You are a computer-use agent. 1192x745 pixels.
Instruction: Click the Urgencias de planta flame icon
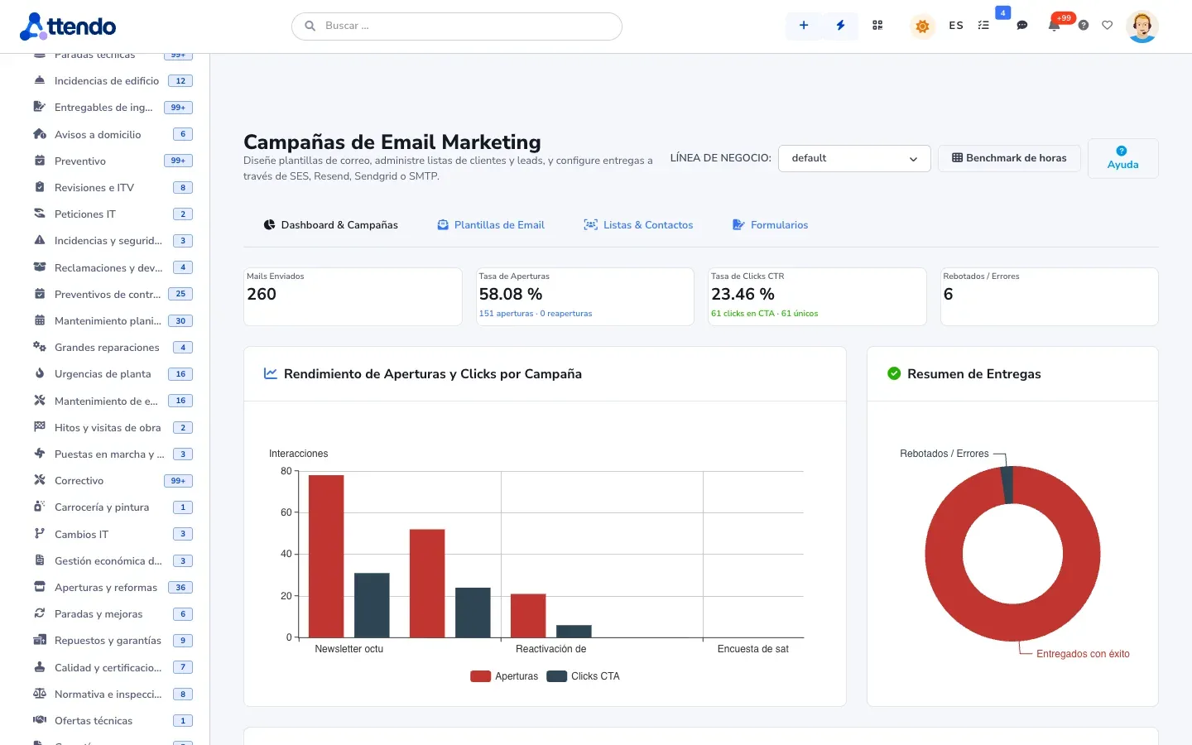click(40, 373)
